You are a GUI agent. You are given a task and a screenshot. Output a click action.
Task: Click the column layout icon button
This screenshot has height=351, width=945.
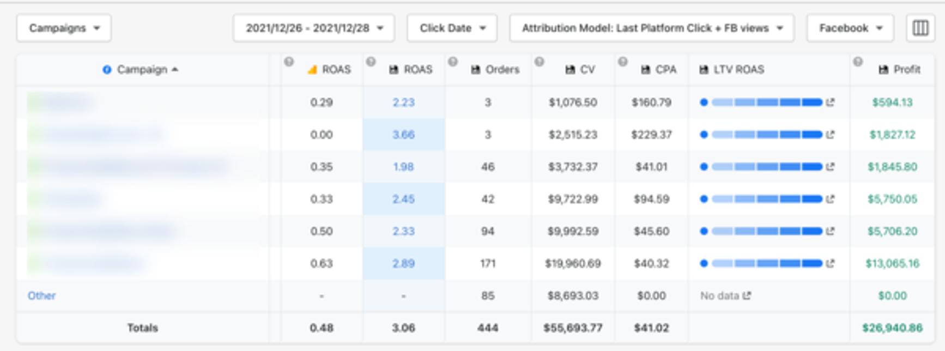(x=920, y=28)
